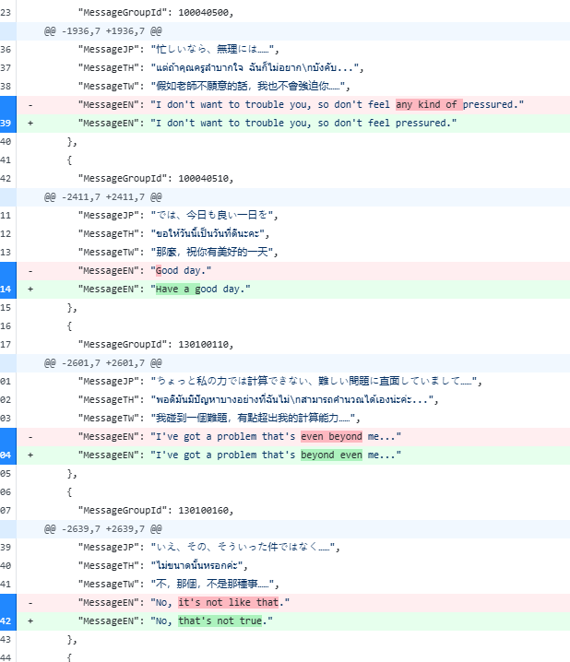The width and height of the screenshot is (570, 662).
Task: Click line number 23 in gutter
Action: pyautogui.click(x=6, y=13)
